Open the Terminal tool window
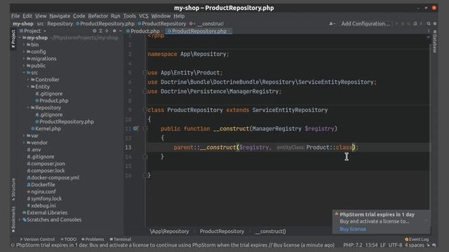The image size is (449, 252). 120,239
